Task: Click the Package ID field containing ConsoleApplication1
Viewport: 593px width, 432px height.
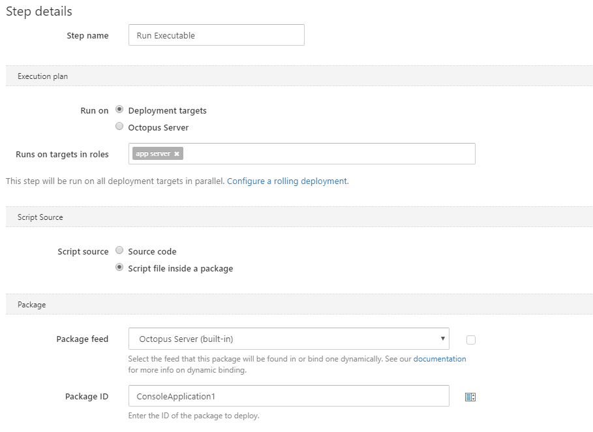Action: 289,396
